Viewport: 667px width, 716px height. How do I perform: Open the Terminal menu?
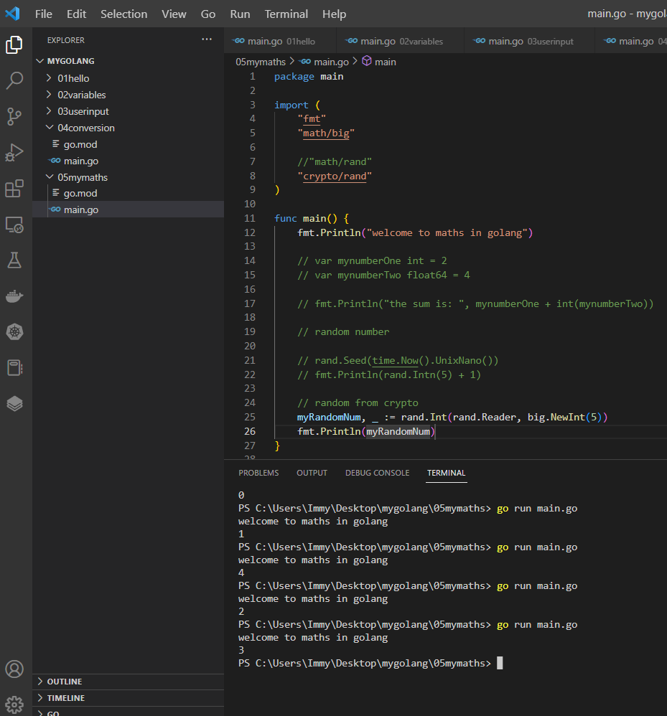tap(286, 14)
